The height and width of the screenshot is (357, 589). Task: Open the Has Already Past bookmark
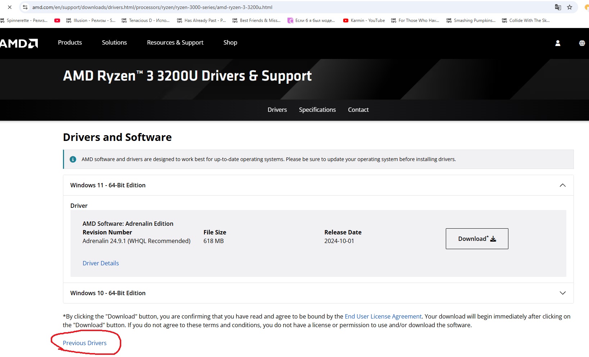(x=201, y=20)
